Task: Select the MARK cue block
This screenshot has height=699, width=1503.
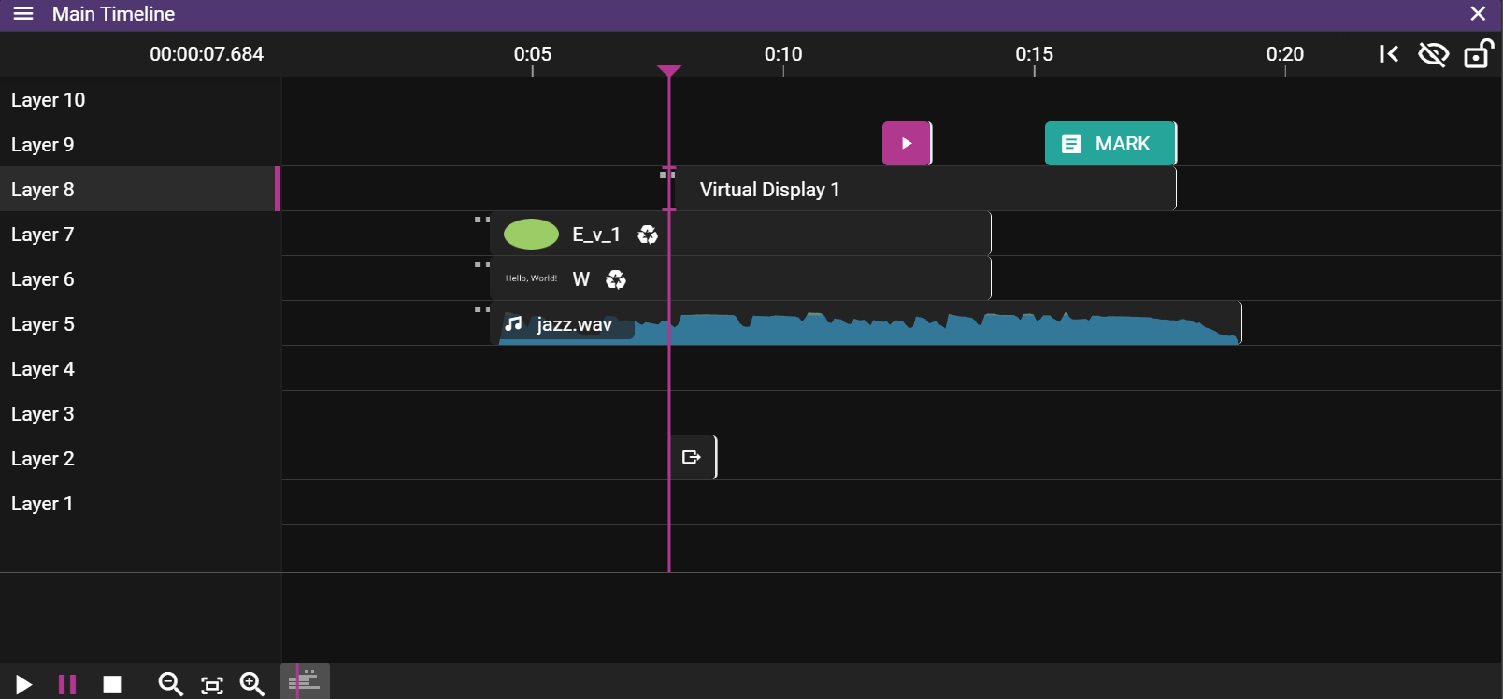Action: (x=1109, y=144)
